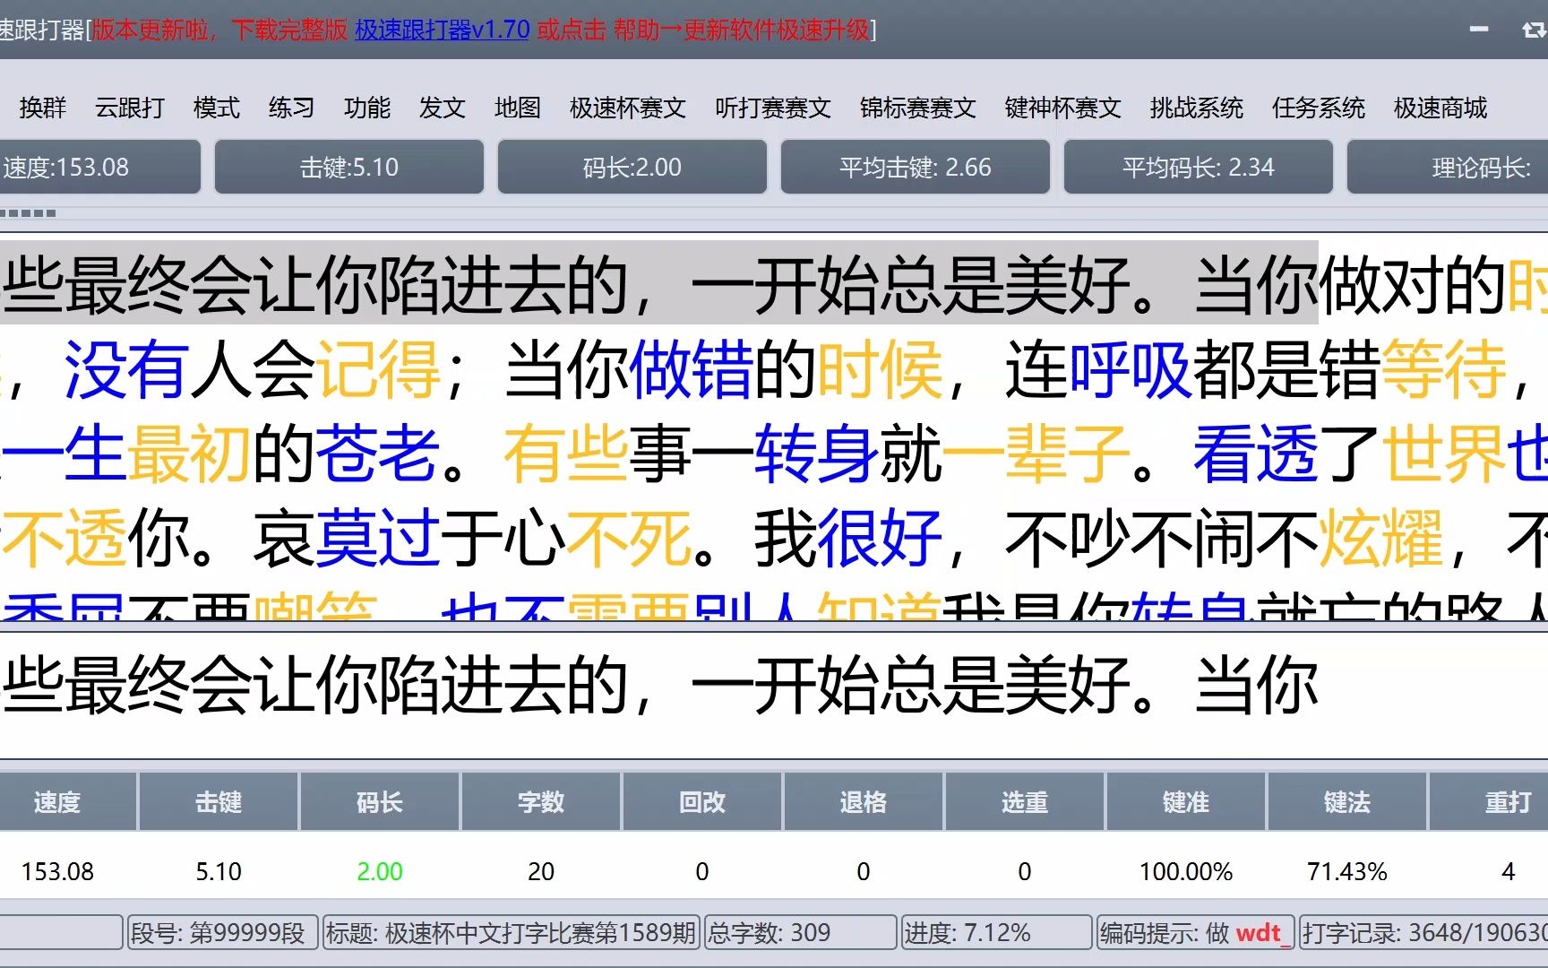The height and width of the screenshot is (968, 1548).
Task: Open the 功能 menu
Action: [367, 108]
